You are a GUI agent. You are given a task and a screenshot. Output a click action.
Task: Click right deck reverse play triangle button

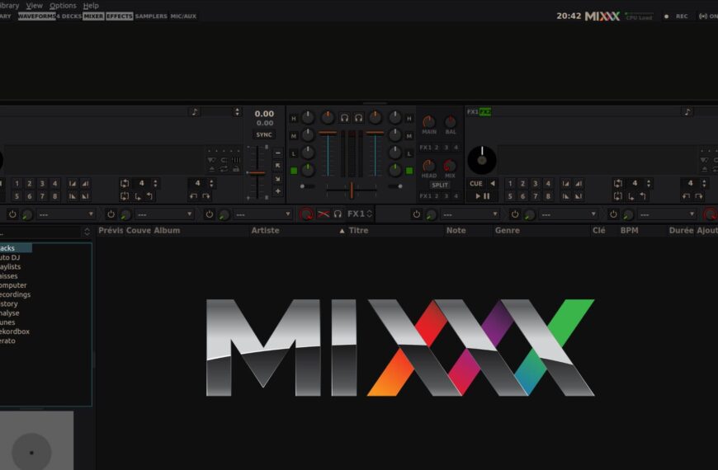[x=493, y=184]
